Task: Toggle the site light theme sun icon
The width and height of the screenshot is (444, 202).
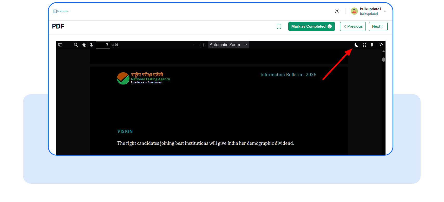Action: (337, 11)
